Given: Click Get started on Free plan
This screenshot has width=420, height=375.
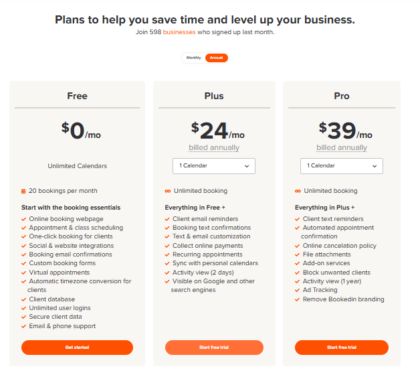Looking at the screenshot, I should coord(78,348).
